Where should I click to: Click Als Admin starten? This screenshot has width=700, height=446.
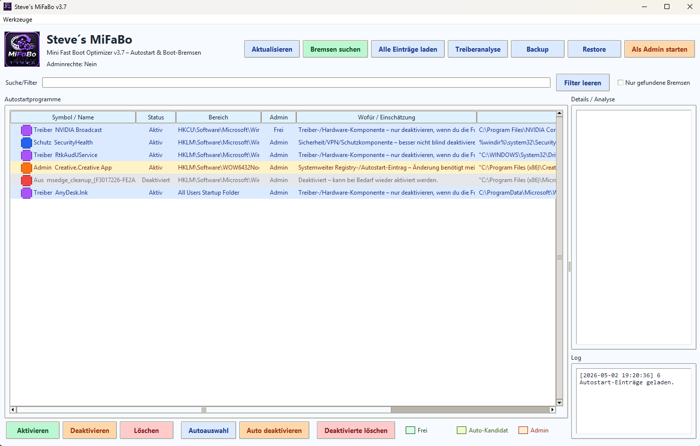[x=659, y=49]
